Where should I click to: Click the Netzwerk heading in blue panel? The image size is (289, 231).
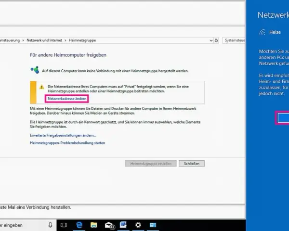pos(273,15)
